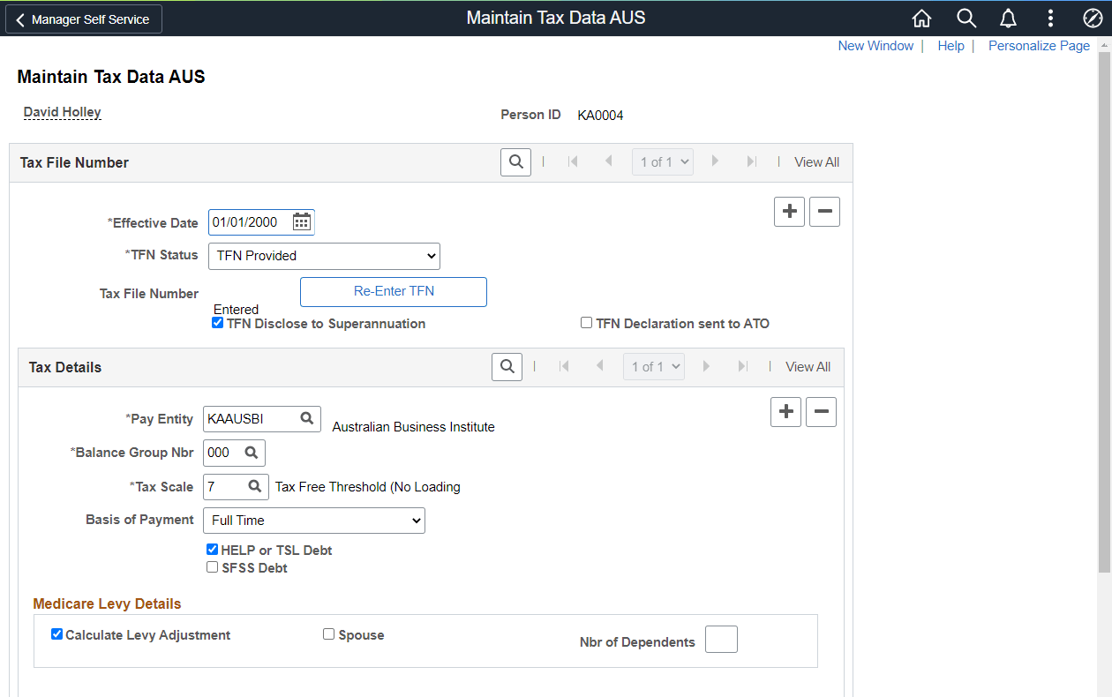
Task: Open the Personalize Page link
Action: coord(1039,45)
